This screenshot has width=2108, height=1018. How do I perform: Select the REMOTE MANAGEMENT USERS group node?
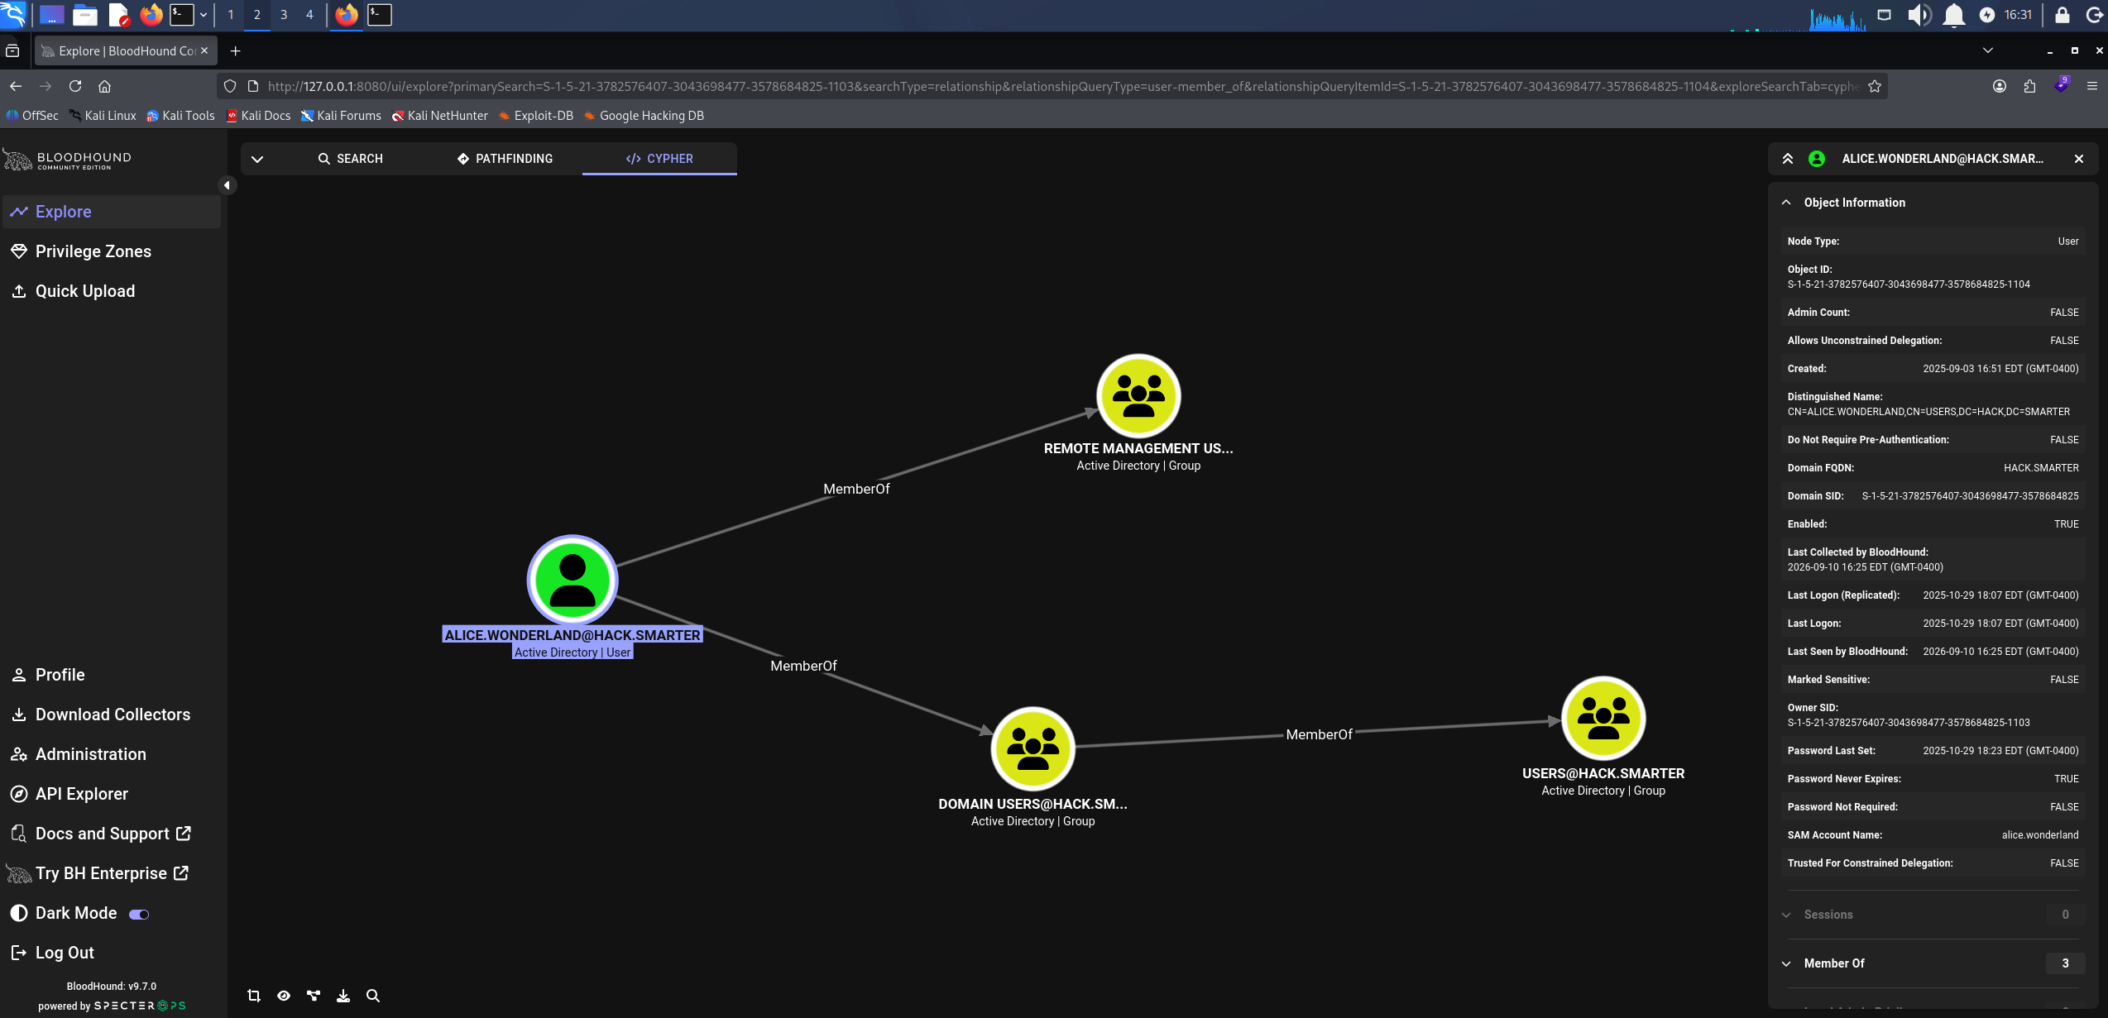1138,396
